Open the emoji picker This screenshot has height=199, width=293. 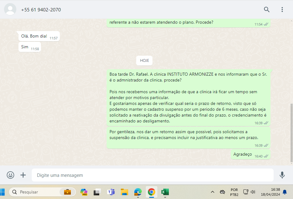coord(10,175)
